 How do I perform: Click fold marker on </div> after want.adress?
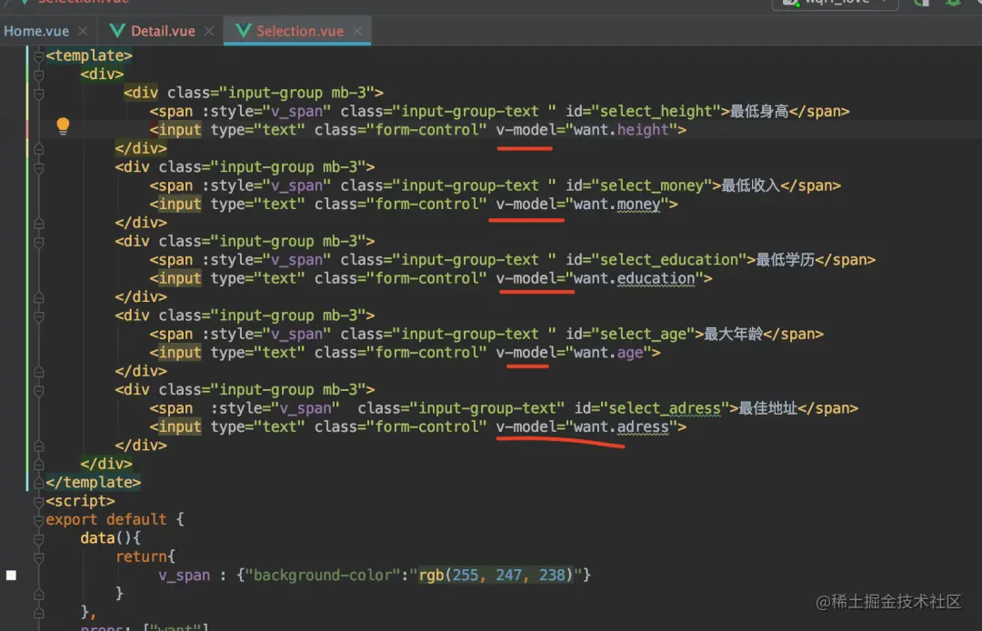(x=39, y=446)
